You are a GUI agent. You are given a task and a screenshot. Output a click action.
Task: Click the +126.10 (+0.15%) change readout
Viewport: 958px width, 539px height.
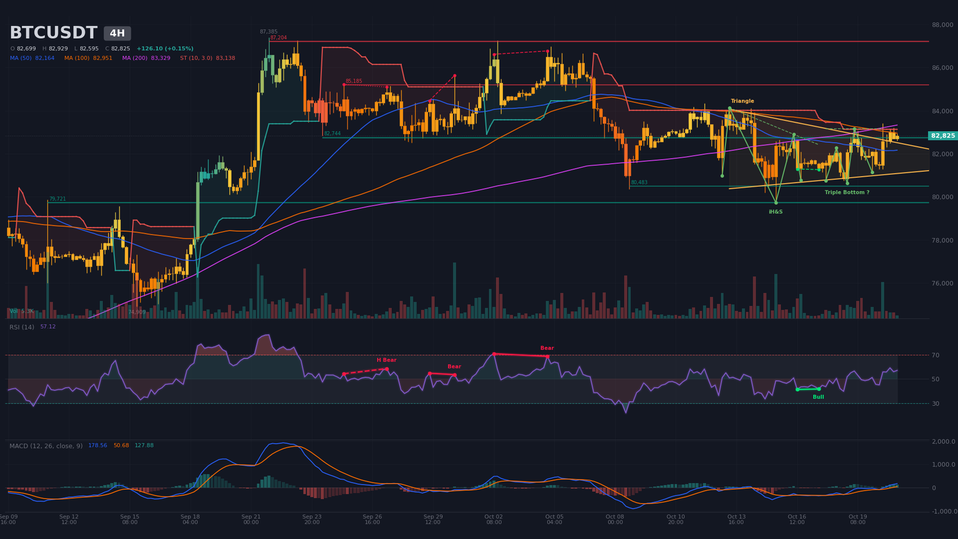(x=165, y=49)
